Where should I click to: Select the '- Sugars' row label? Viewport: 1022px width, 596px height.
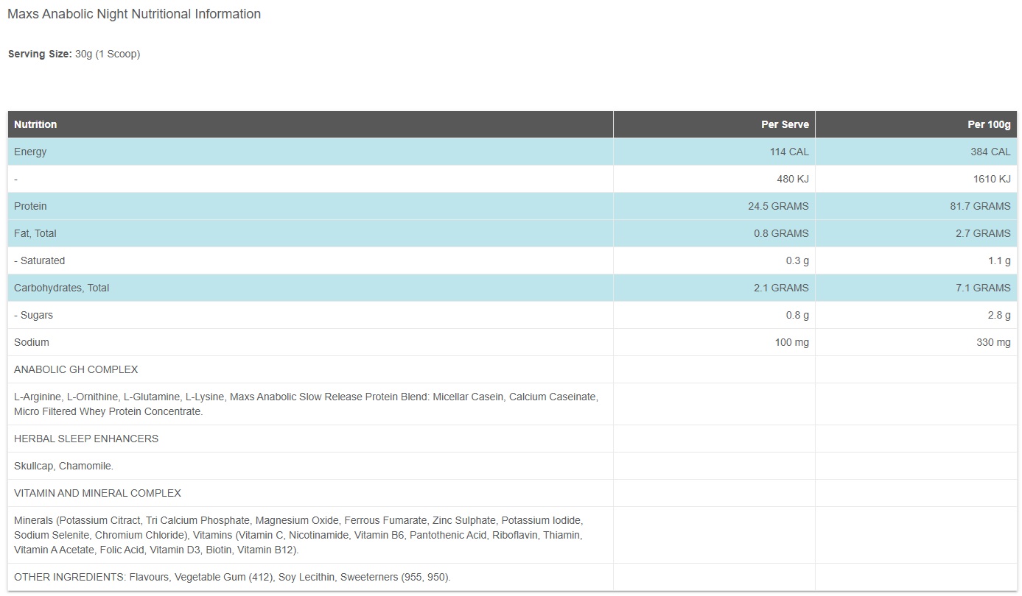(34, 315)
